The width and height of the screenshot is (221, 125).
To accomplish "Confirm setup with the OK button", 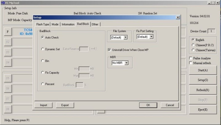I will coord(148,105).
